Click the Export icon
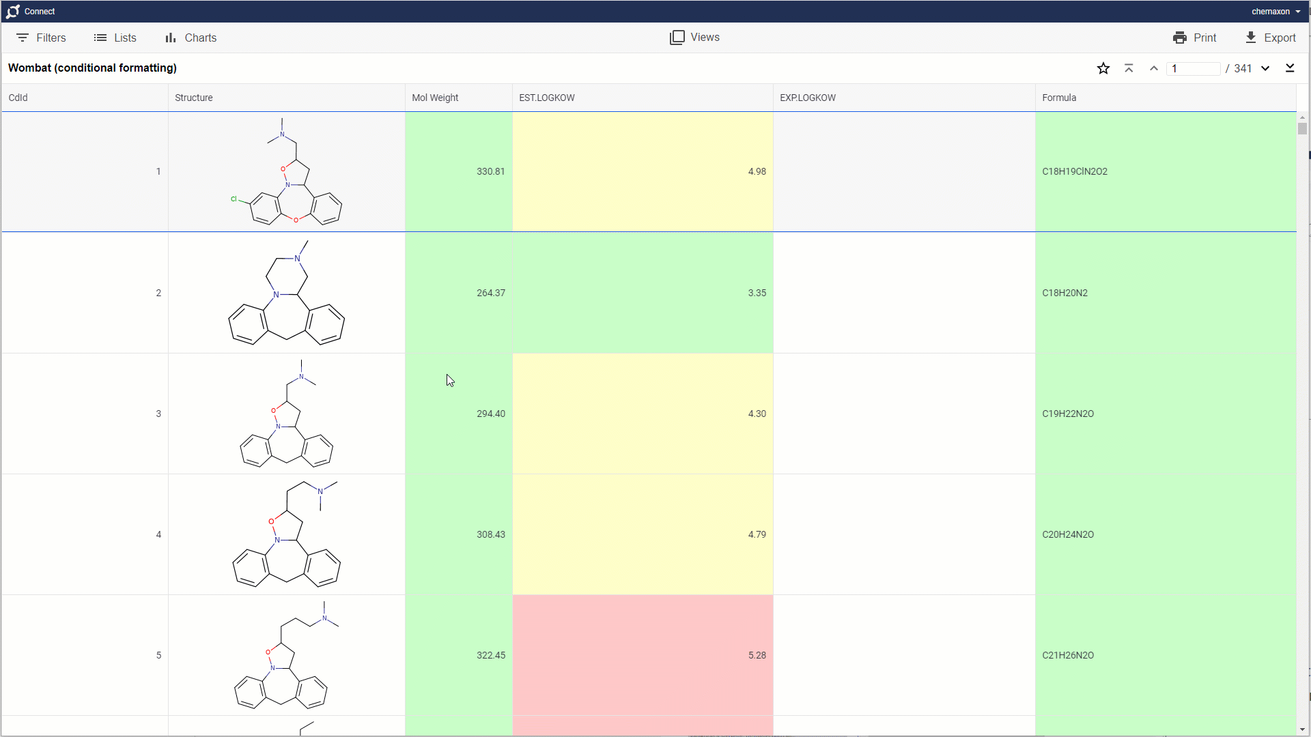Image resolution: width=1311 pixels, height=737 pixels. (x=1254, y=37)
